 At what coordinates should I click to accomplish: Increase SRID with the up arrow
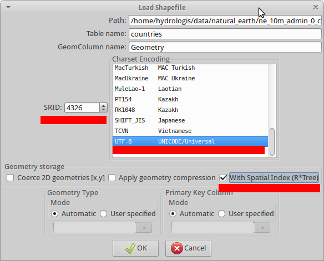(x=103, y=105)
